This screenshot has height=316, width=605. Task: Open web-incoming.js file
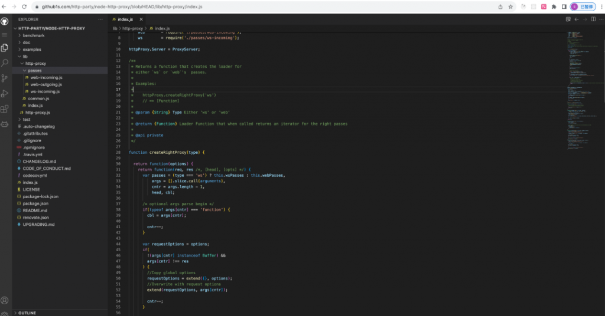pyautogui.click(x=60, y=77)
